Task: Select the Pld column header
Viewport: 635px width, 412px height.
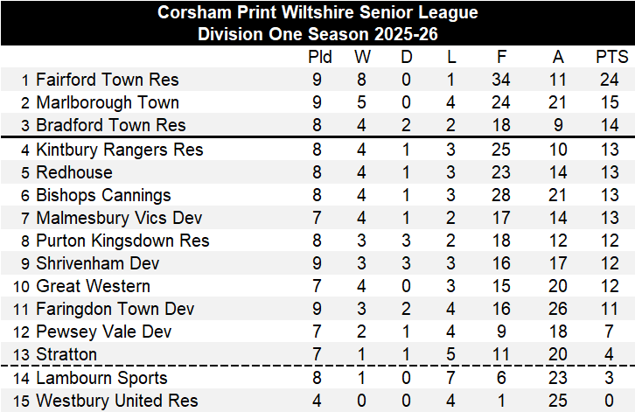Action: pos(319,57)
